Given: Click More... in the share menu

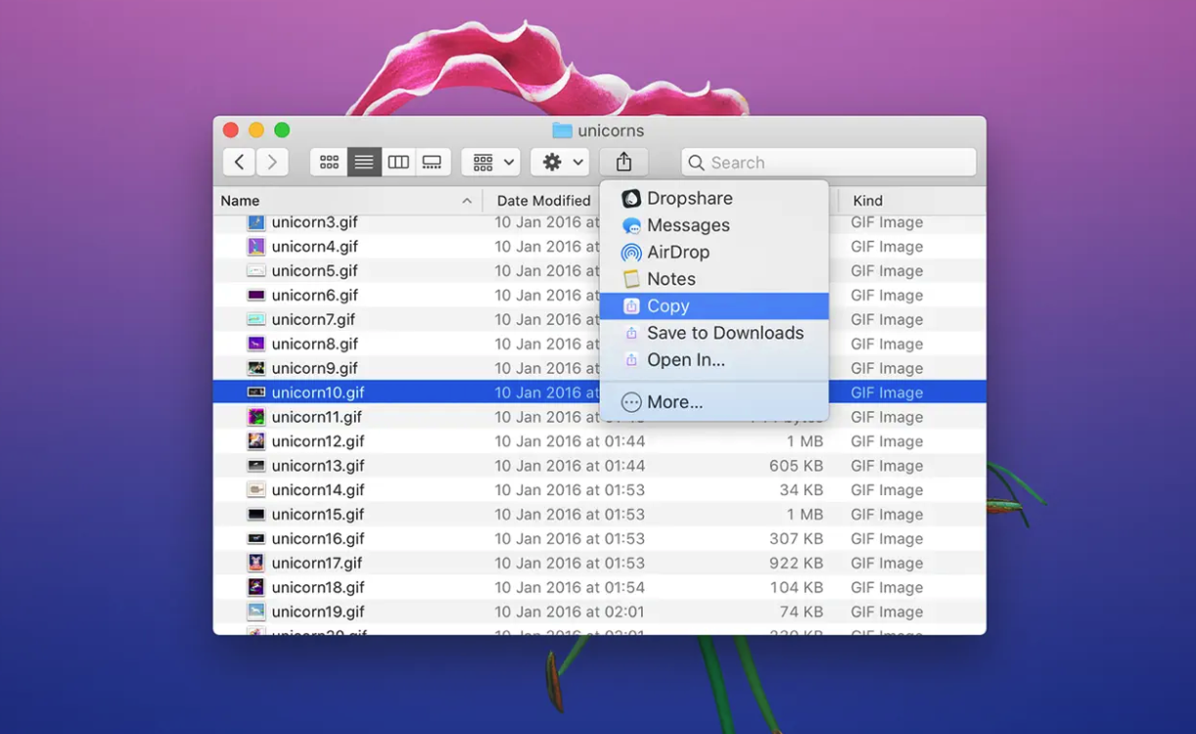Looking at the screenshot, I should pos(674,402).
